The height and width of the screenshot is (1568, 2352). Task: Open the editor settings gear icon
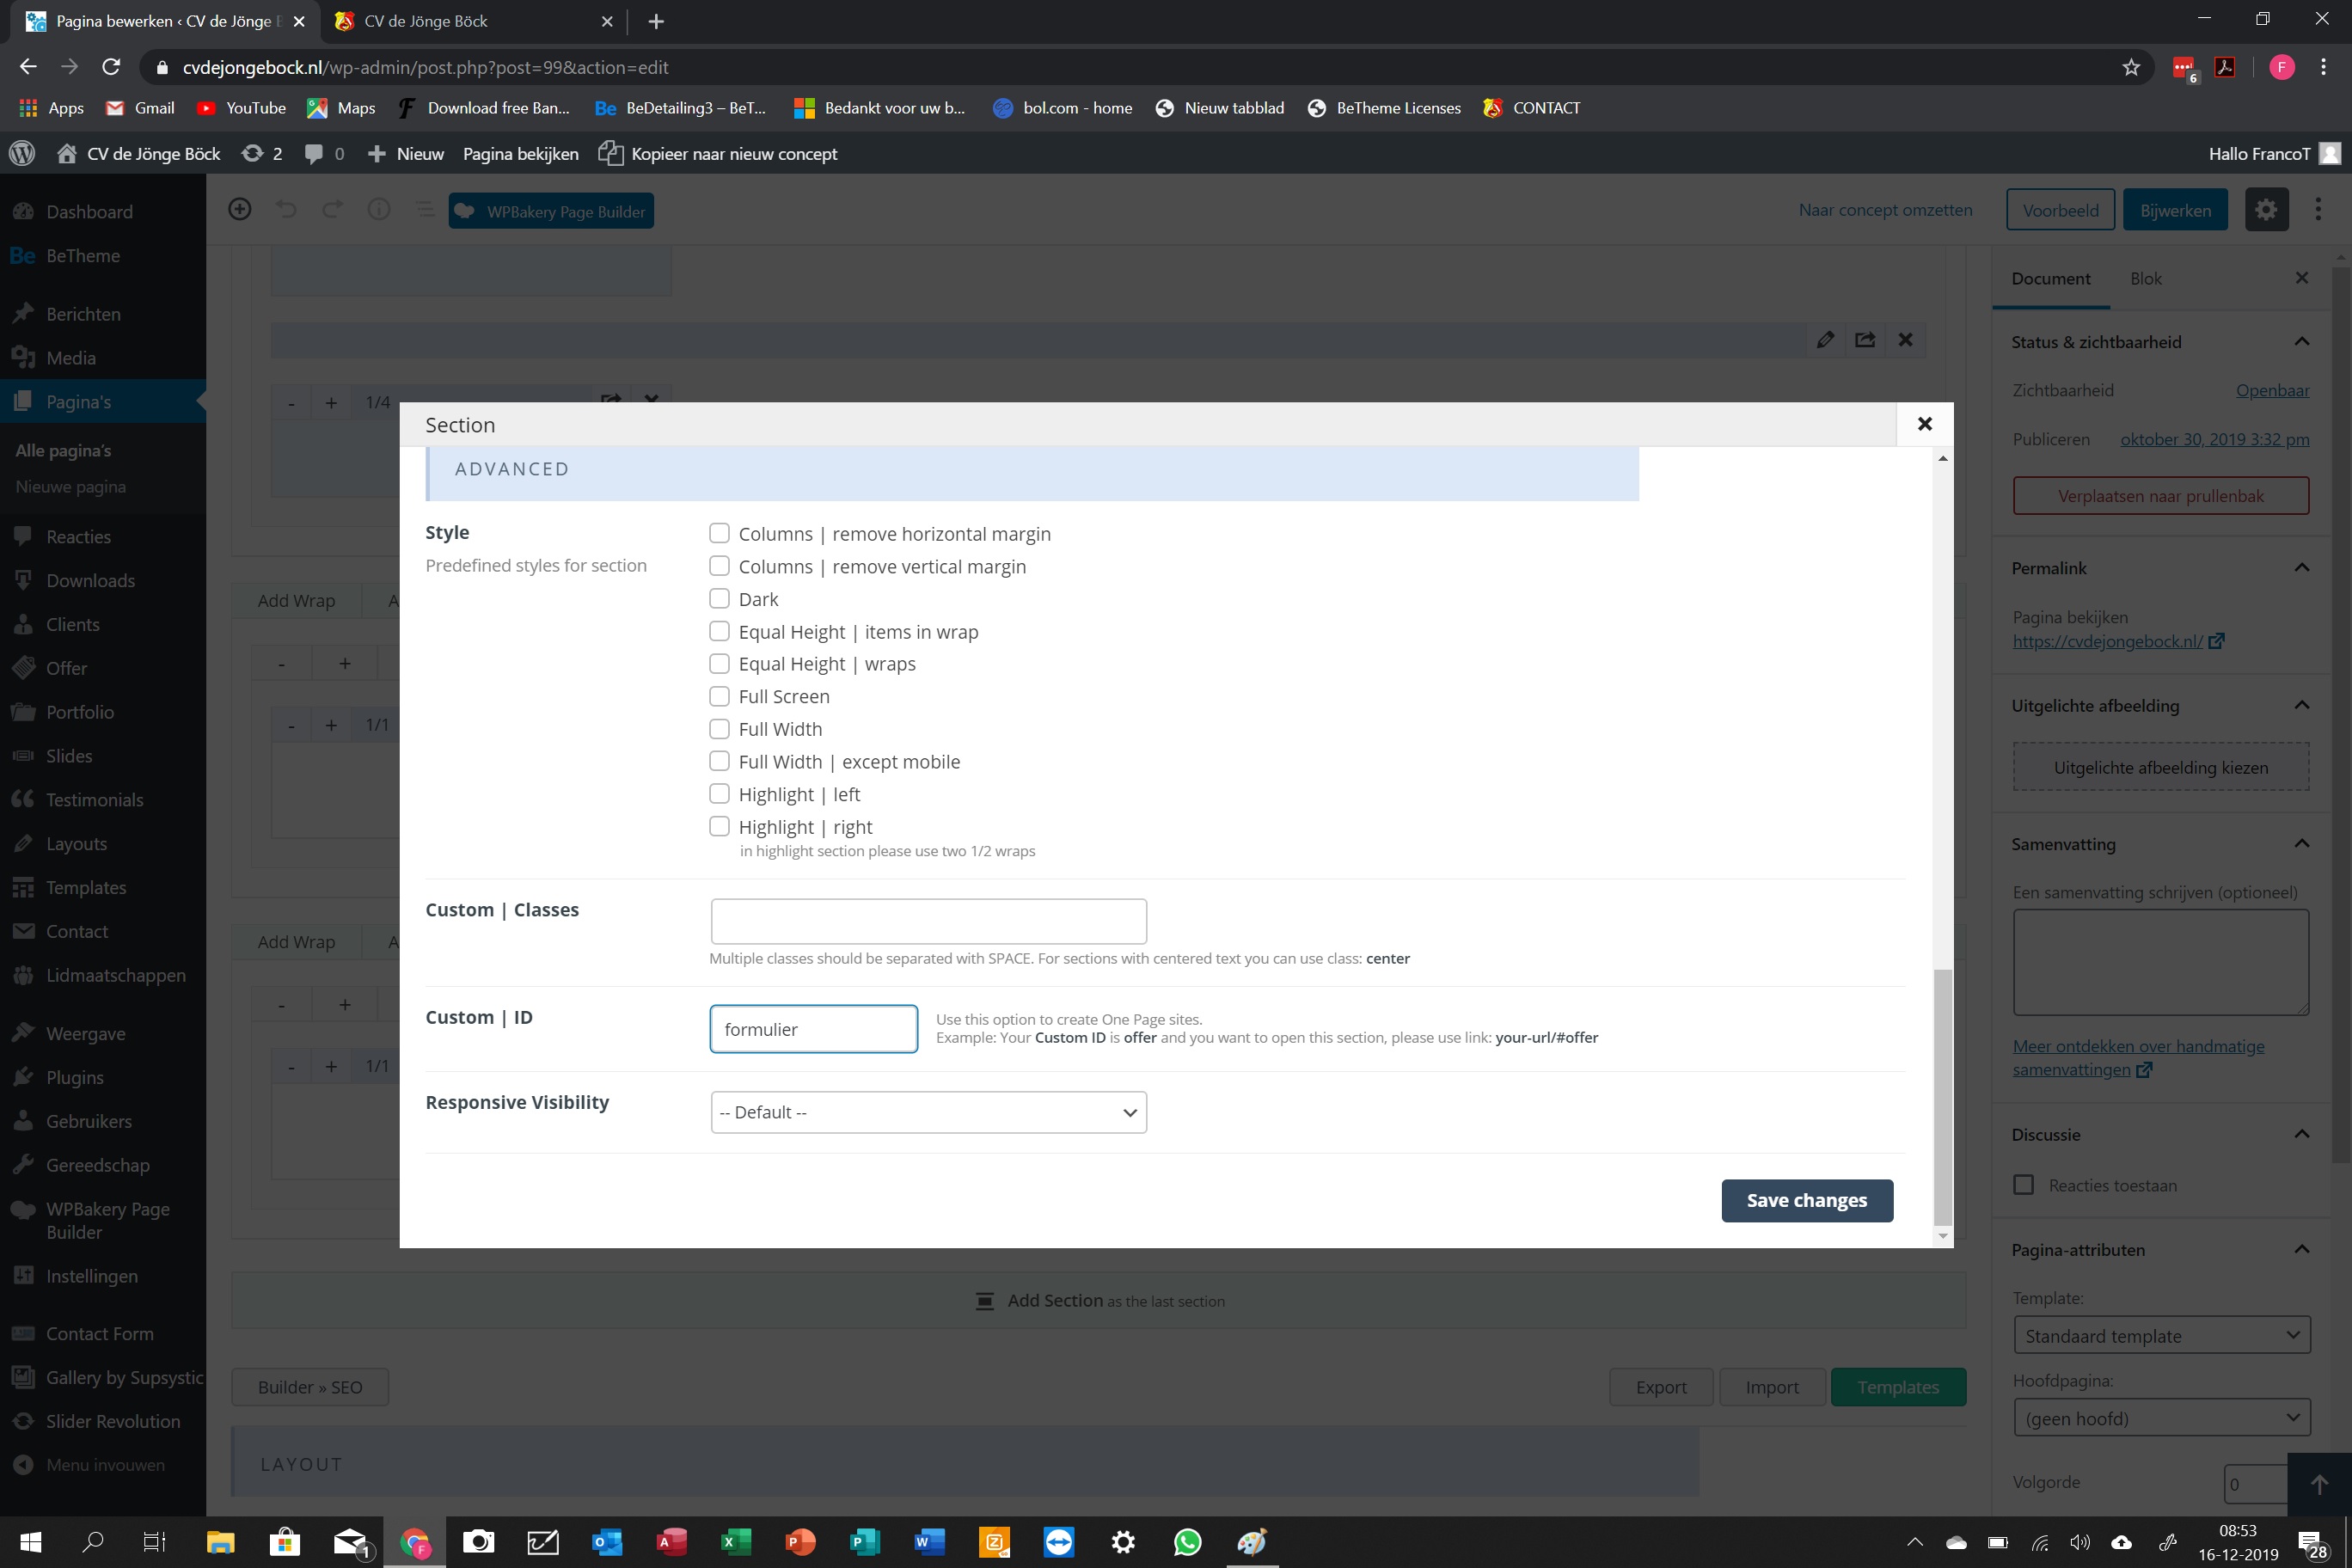click(2266, 210)
